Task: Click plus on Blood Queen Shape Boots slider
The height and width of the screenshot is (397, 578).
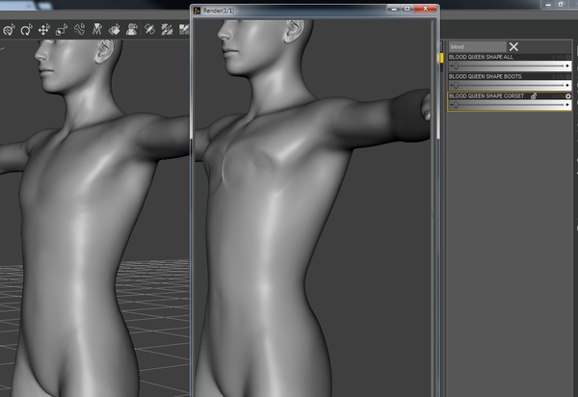Action: pyautogui.click(x=567, y=86)
